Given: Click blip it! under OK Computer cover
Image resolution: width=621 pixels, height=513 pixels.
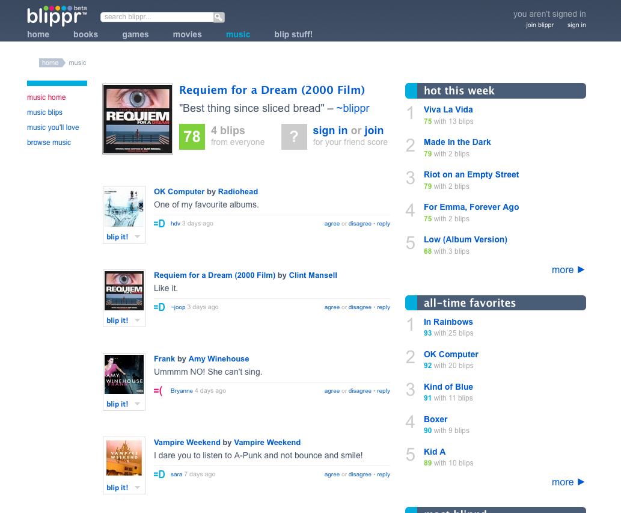Looking at the screenshot, I should pos(117,237).
